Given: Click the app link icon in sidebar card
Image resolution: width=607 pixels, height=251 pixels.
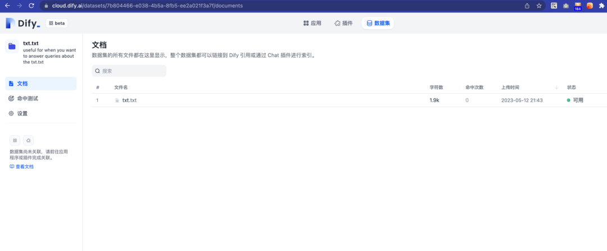Looking at the screenshot, I should coord(15,140).
